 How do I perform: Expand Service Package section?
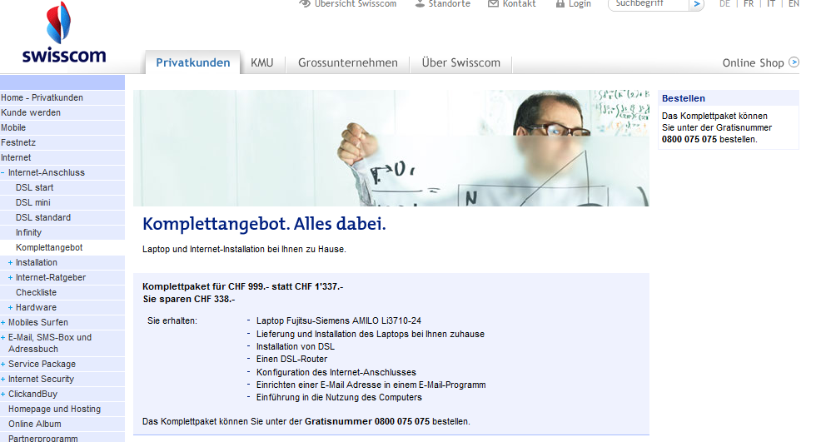point(3,364)
